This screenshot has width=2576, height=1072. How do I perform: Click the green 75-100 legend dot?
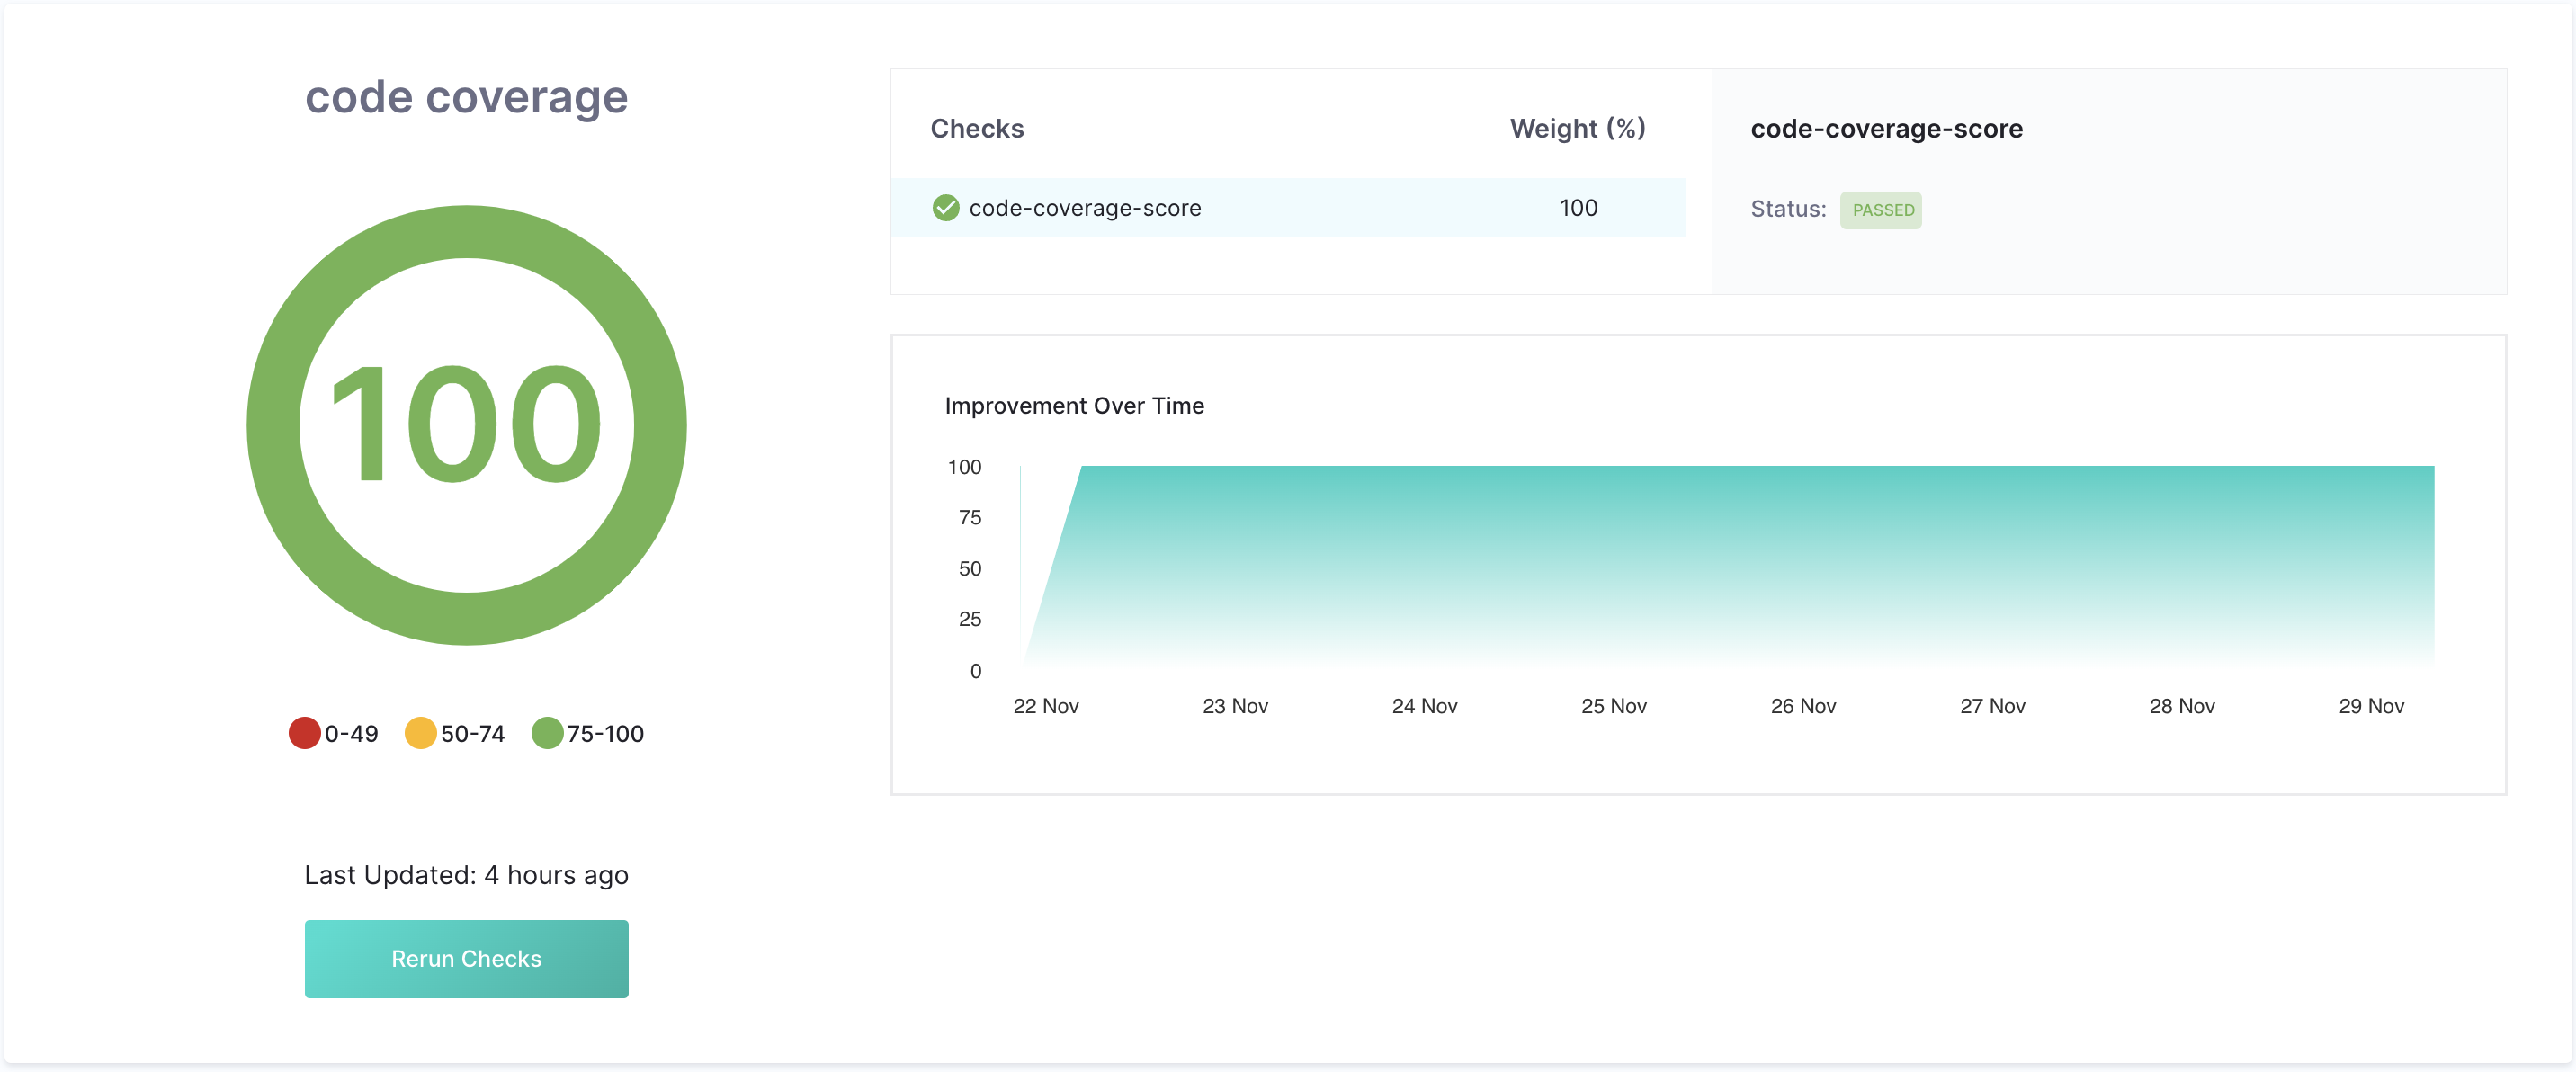(x=547, y=733)
